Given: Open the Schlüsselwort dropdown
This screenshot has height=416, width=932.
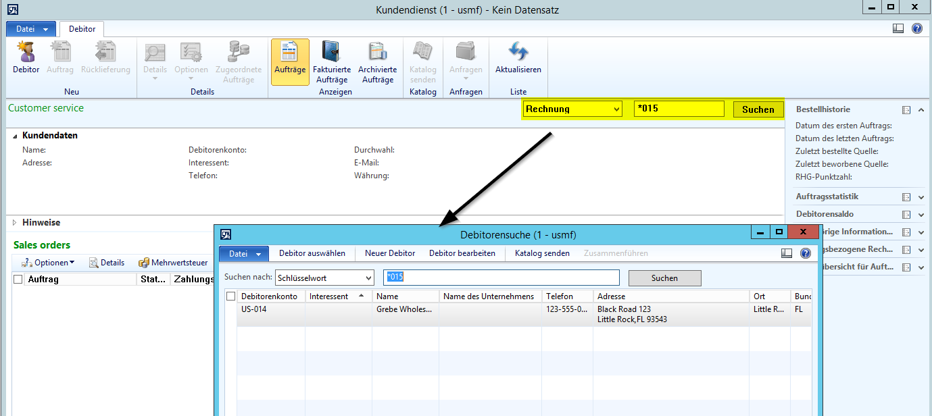Looking at the screenshot, I should 368,278.
